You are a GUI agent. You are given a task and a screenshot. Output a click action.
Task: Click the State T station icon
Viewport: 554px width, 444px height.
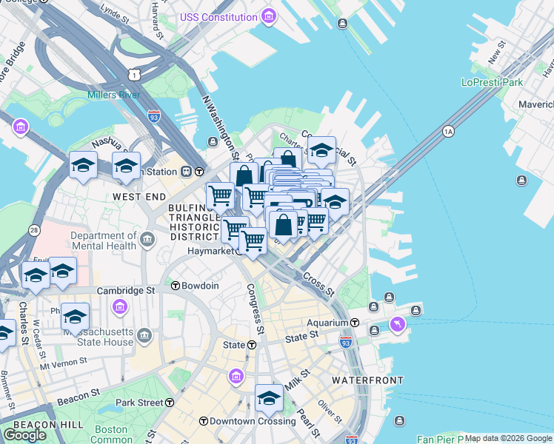point(252,345)
